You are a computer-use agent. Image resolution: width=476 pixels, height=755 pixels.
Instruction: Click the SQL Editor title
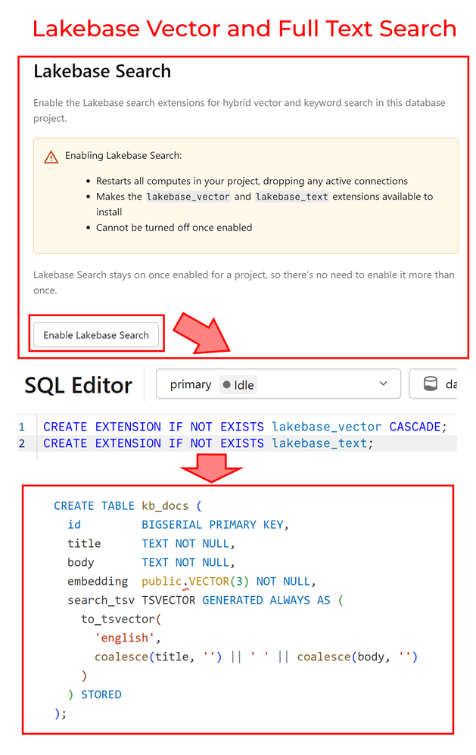point(78,385)
